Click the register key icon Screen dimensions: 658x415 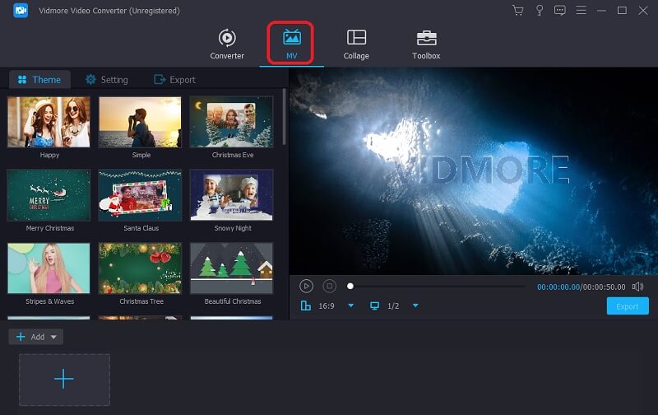539,11
